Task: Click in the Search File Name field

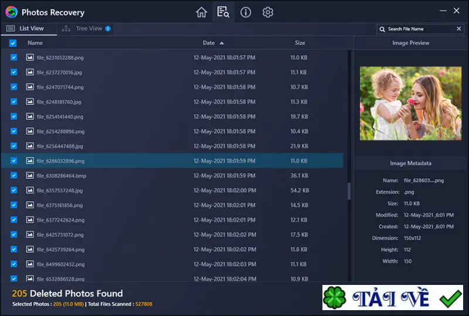Action: pyautogui.click(x=420, y=29)
